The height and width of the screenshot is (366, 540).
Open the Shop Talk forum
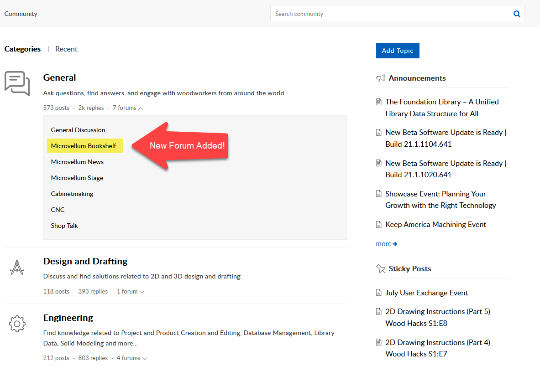pyautogui.click(x=64, y=226)
